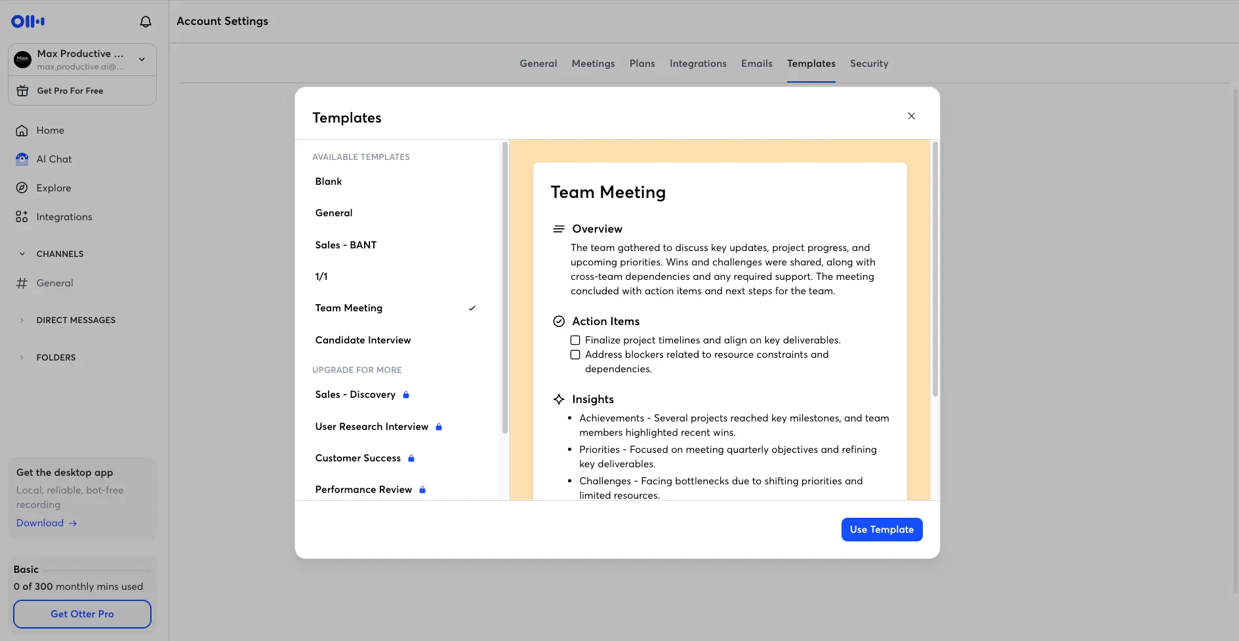Click the Use Template button
This screenshot has width=1239, height=641.
coord(882,530)
